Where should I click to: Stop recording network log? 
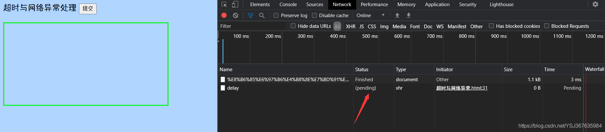pyautogui.click(x=224, y=15)
